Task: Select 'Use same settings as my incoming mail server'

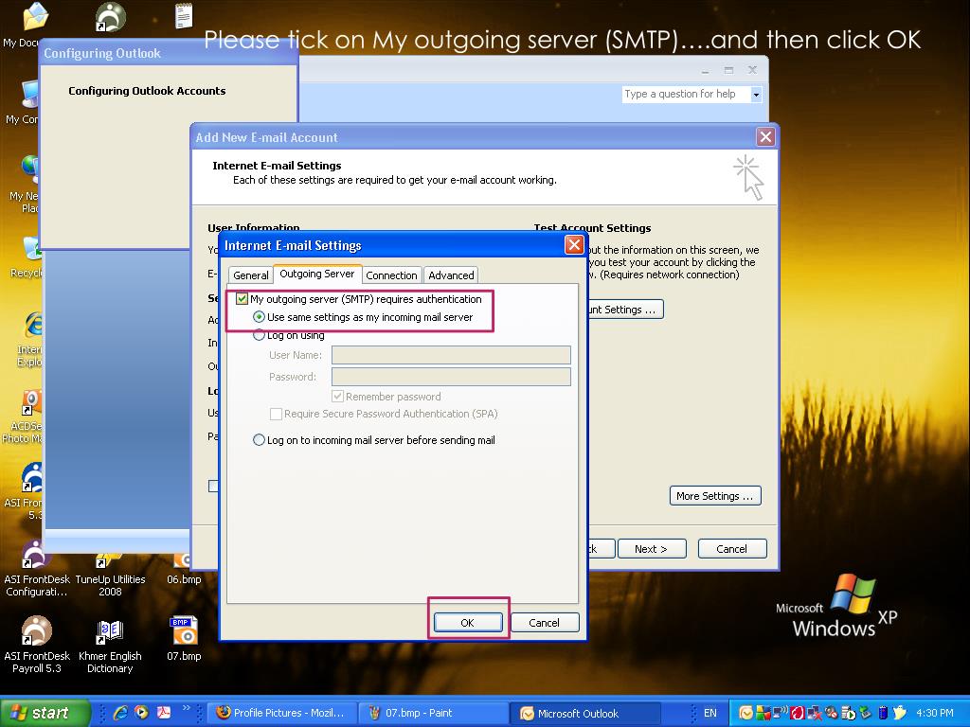Action: (x=260, y=317)
